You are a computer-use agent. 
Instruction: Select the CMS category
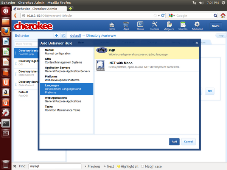coord(67,60)
